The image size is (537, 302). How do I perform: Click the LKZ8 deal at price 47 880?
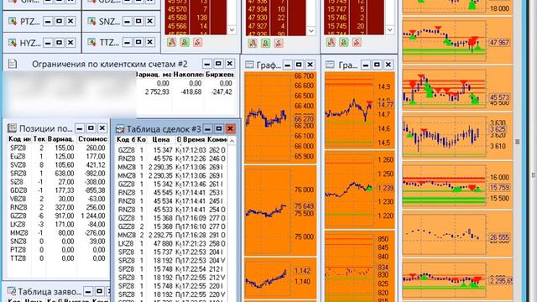pos(171,243)
